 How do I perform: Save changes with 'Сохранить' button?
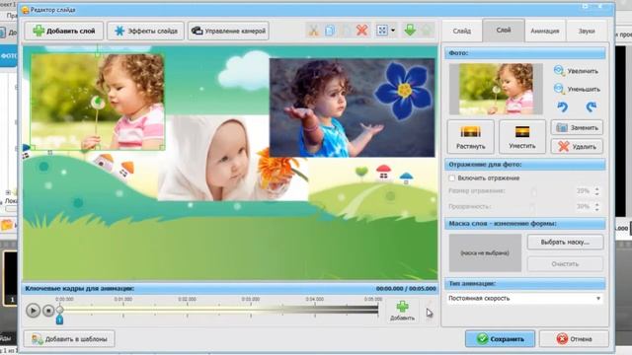(x=500, y=339)
